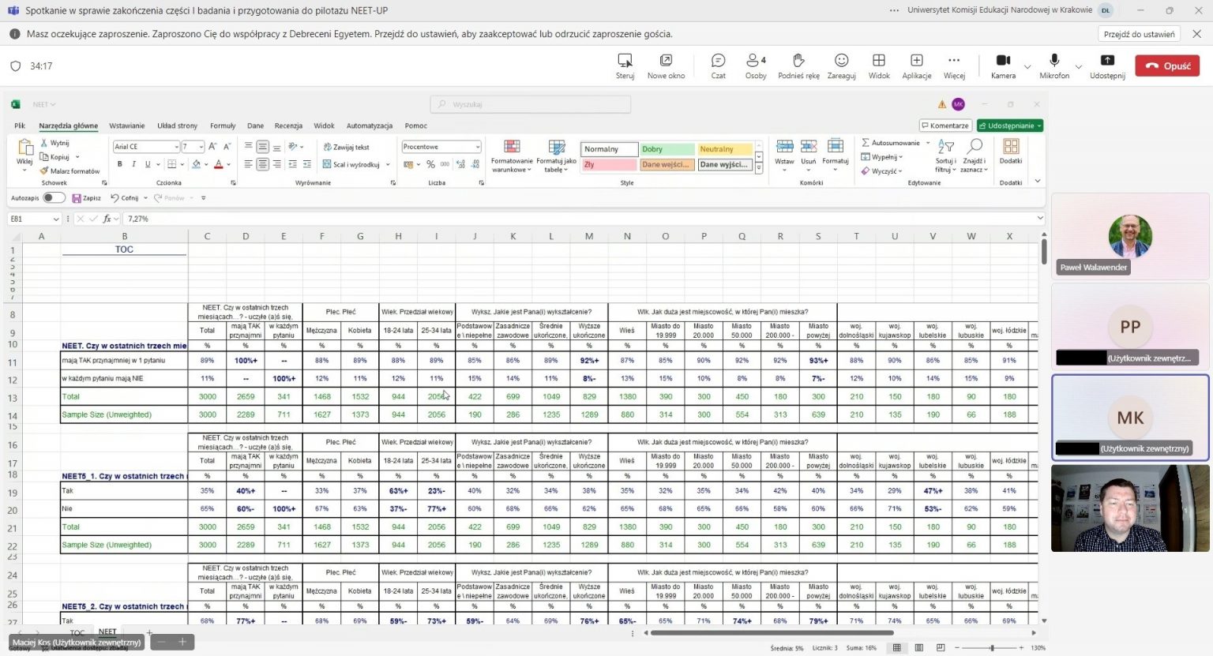
Task: Toggle the Autozapis switch in Excel
Action: (x=53, y=197)
